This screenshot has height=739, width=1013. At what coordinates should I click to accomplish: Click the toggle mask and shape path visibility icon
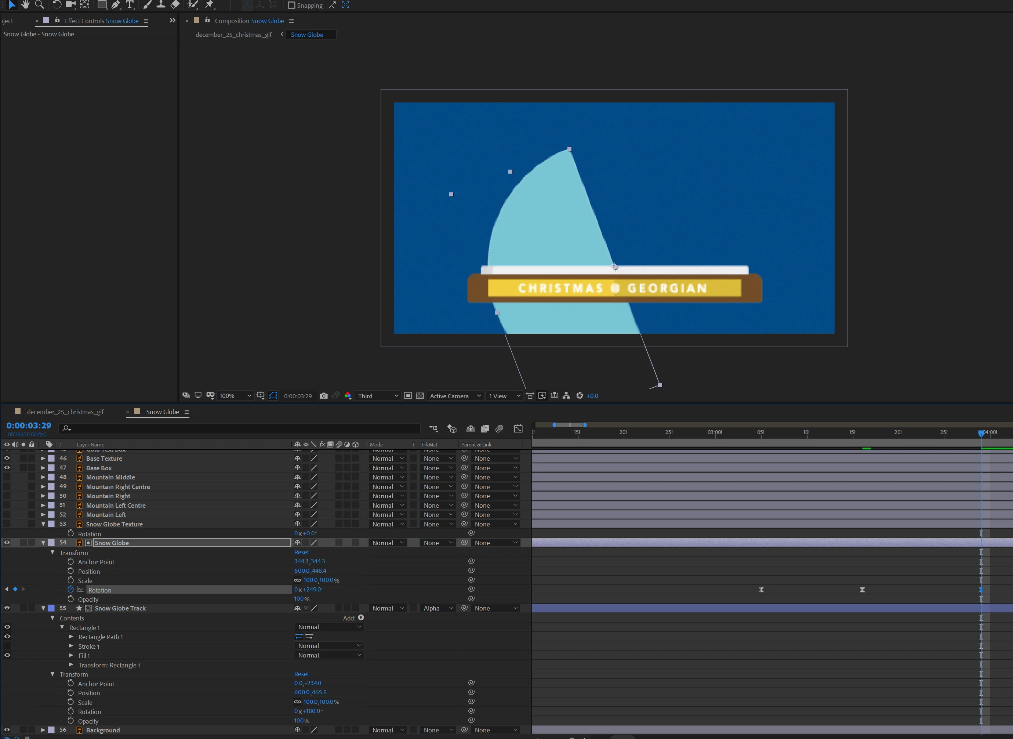[273, 396]
